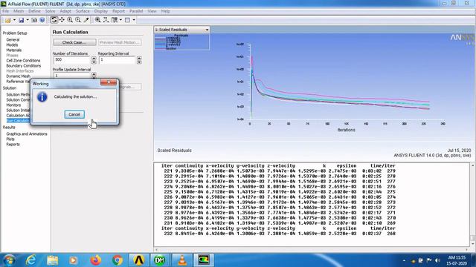Open Windows Explorer folder on taskbar
This screenshot has height=267, width=476.
tap(53, 260)
